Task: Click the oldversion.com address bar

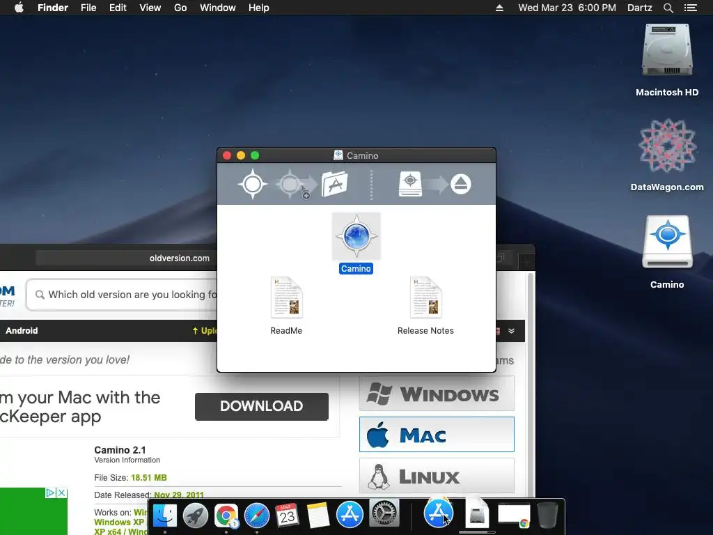Action: point(126,258)
